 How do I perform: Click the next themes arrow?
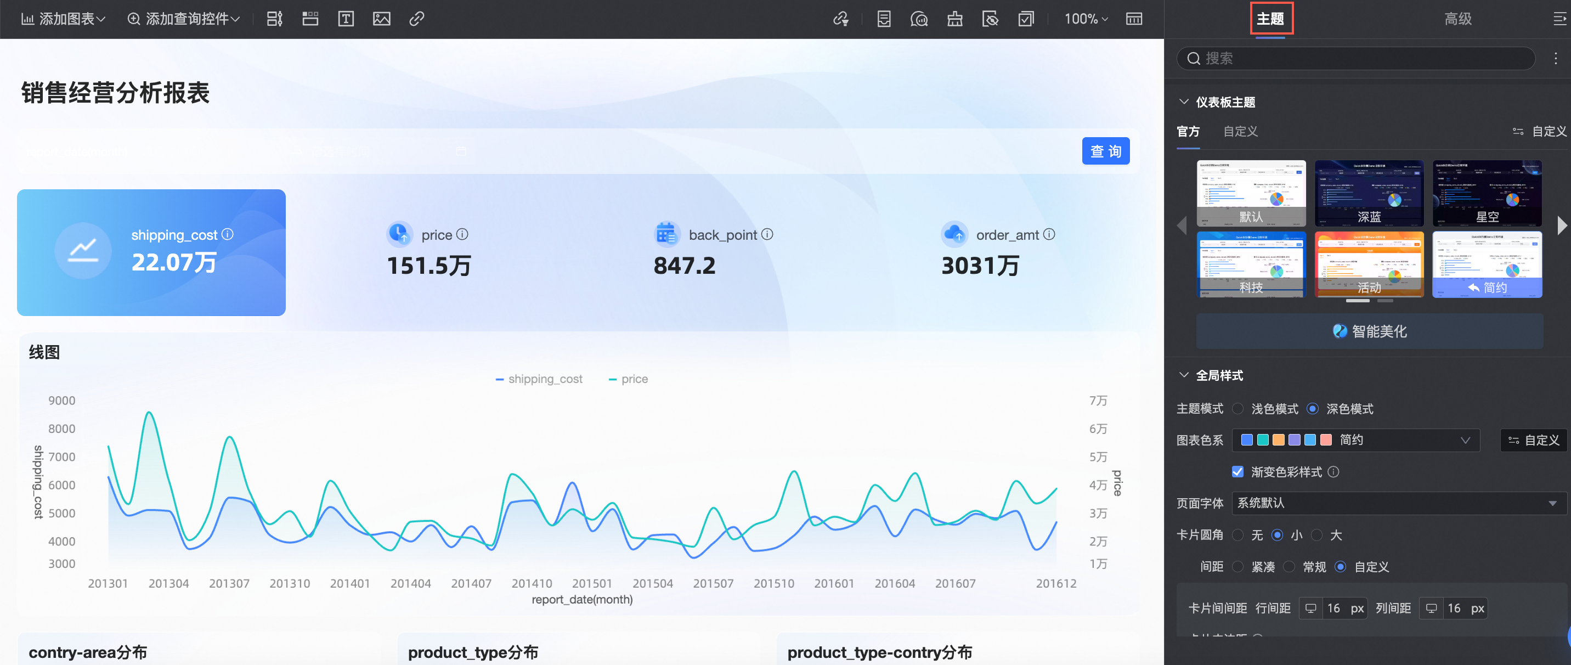click(1561, 225)
